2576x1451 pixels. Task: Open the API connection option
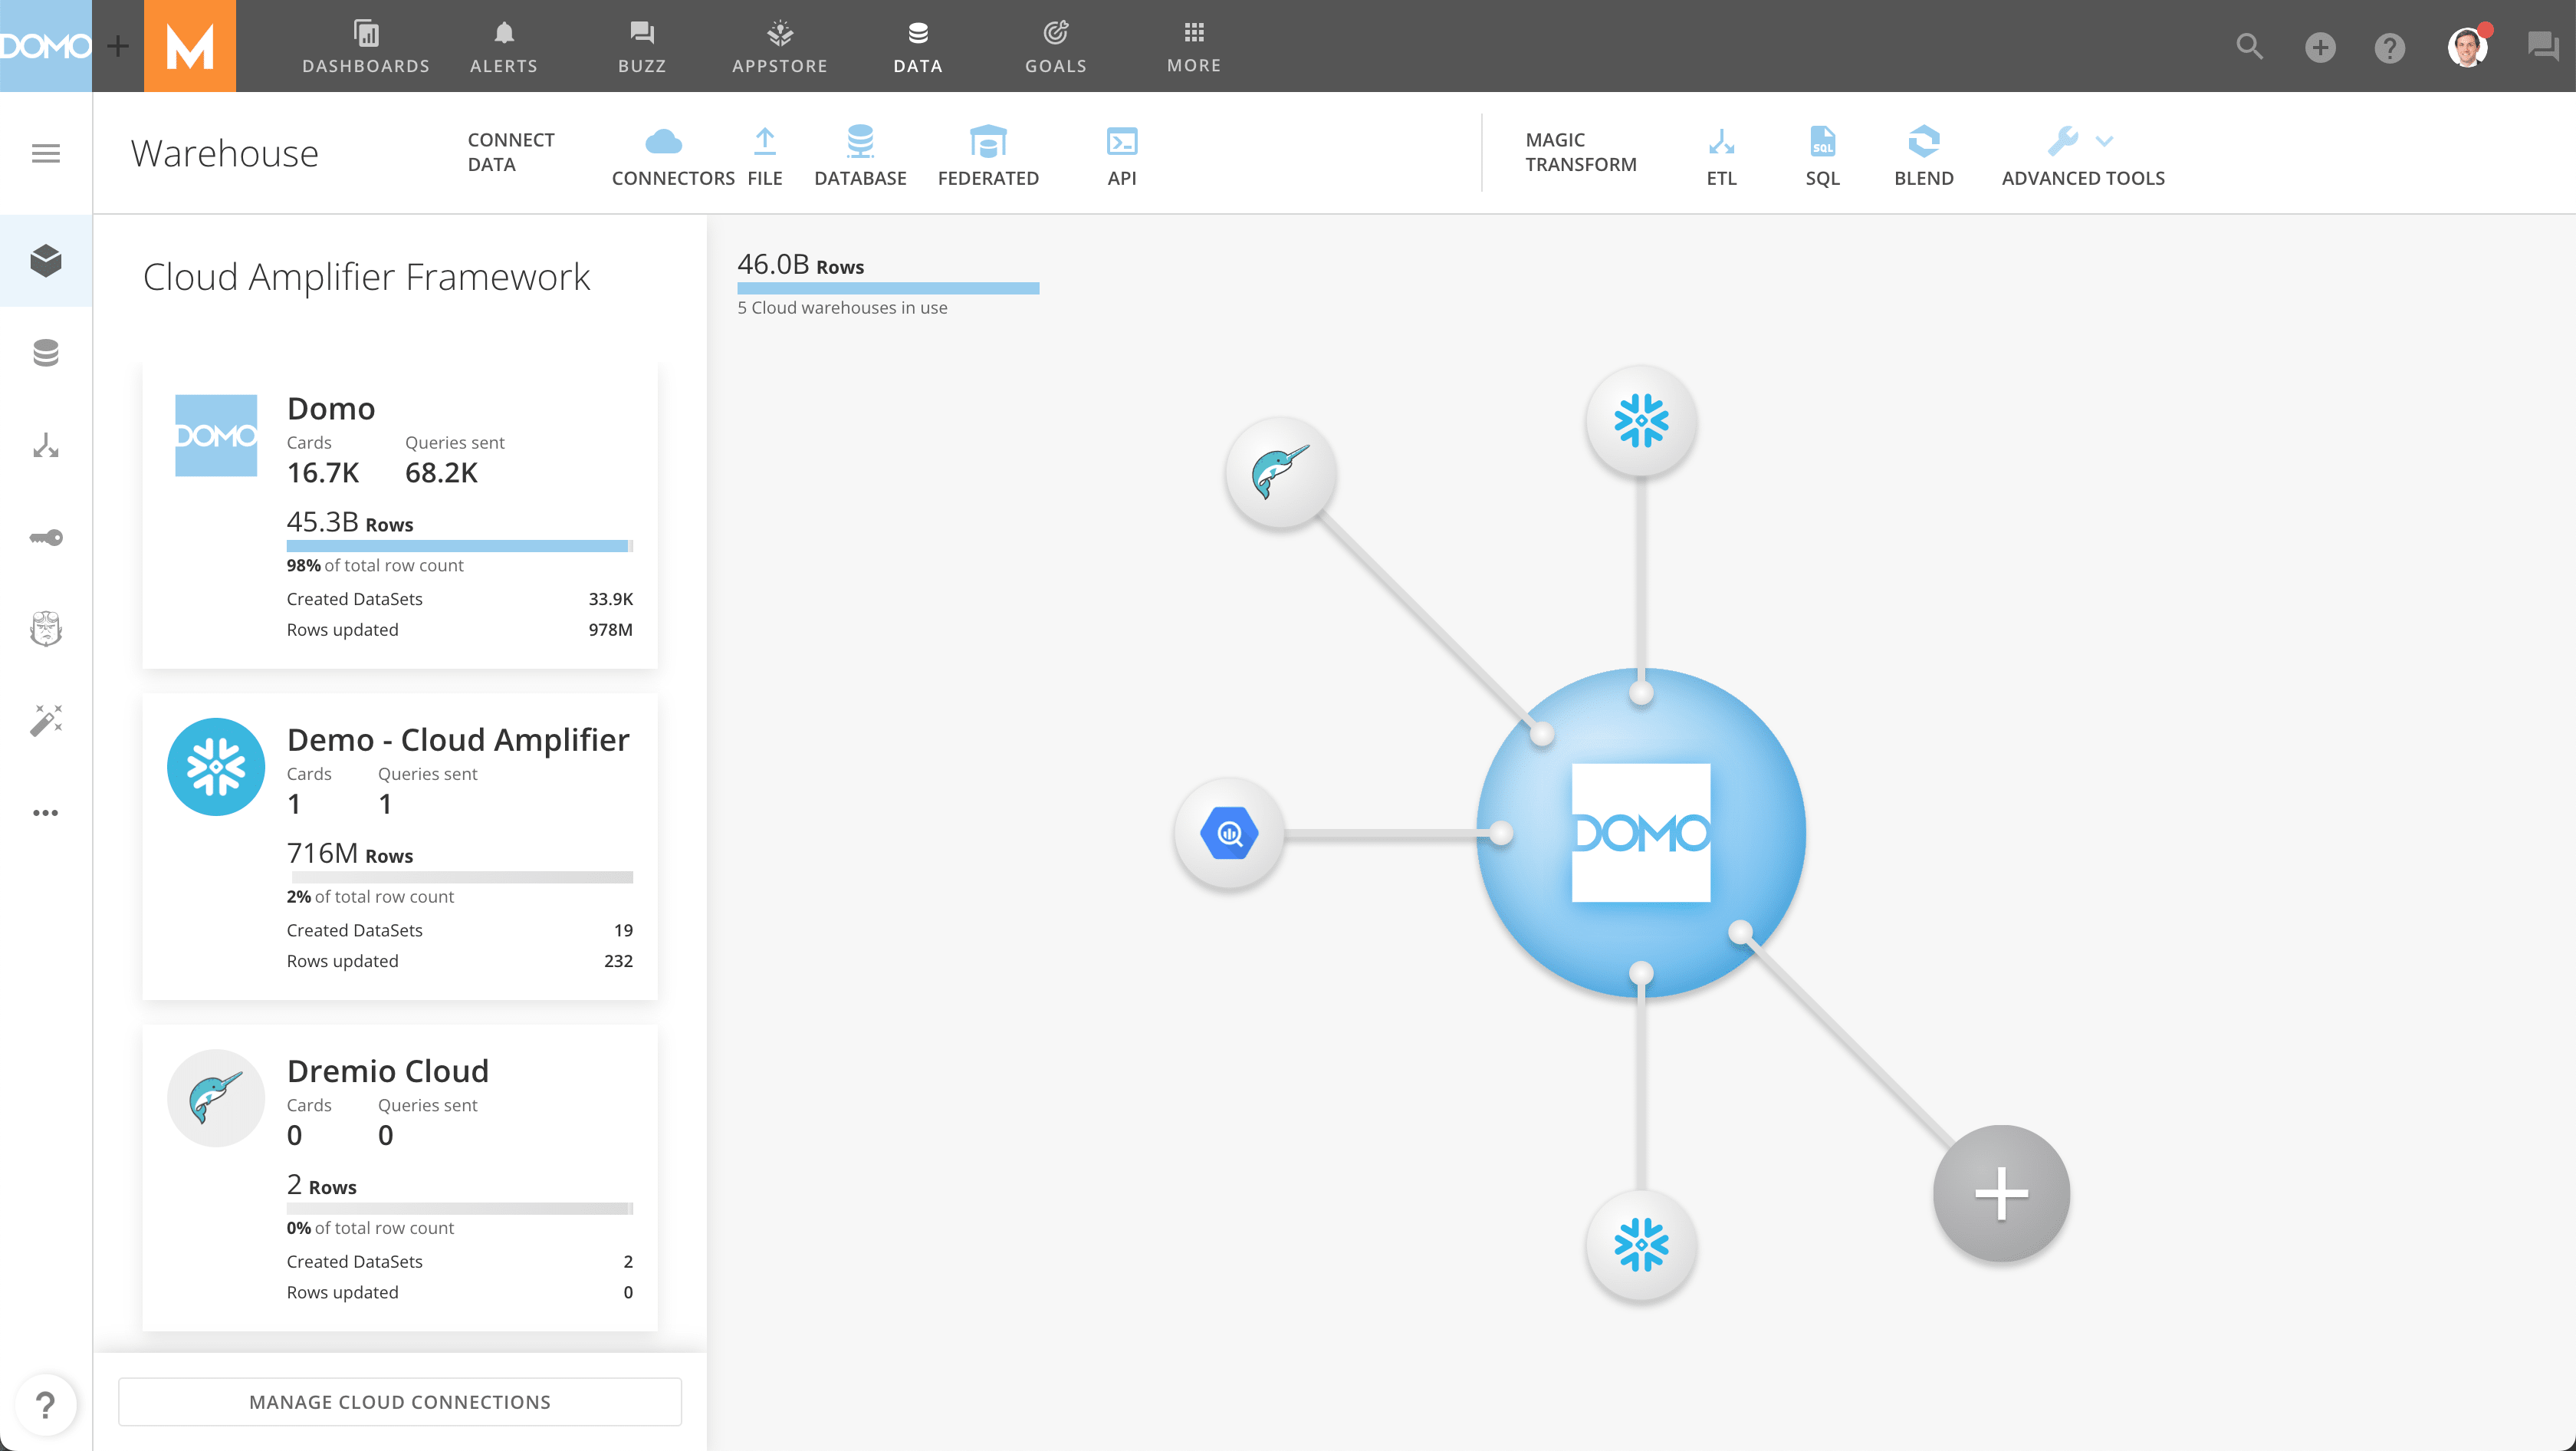point(1121,143)
